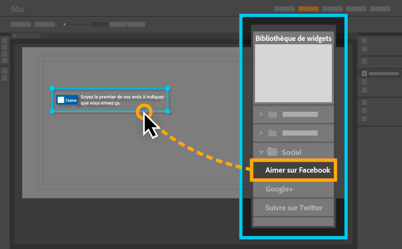Click the Bibliothèque de widgets panel title
Screen dimensions: 402x249
[293, 38]
